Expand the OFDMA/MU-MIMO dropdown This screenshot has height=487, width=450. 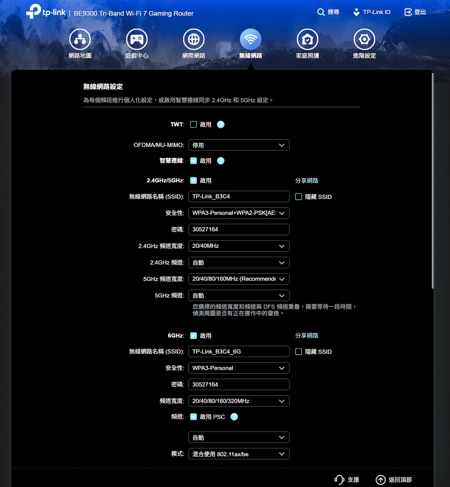click(239, 145)
